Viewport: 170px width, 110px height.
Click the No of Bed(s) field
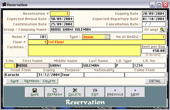tap(154, 37)
